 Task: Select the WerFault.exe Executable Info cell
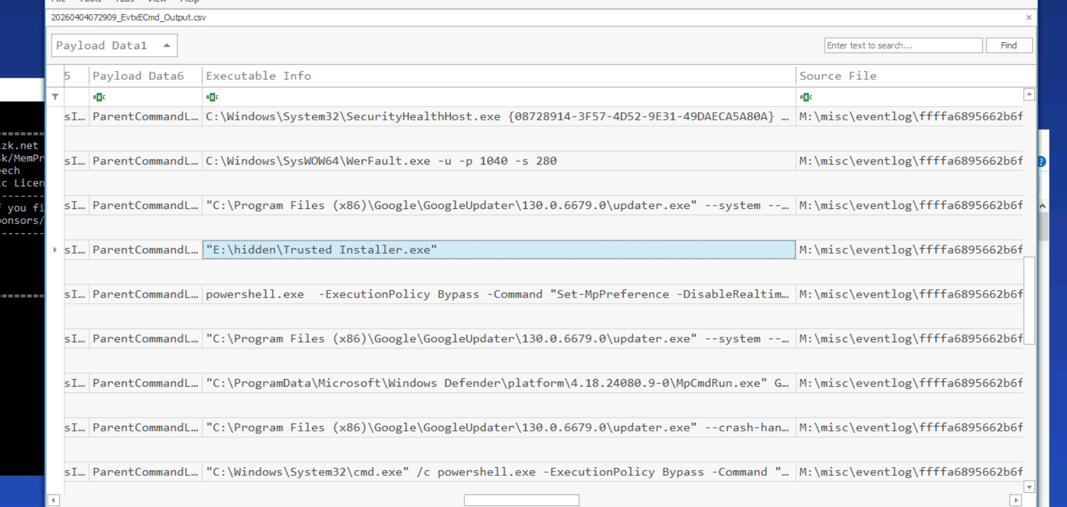point(499,161)
